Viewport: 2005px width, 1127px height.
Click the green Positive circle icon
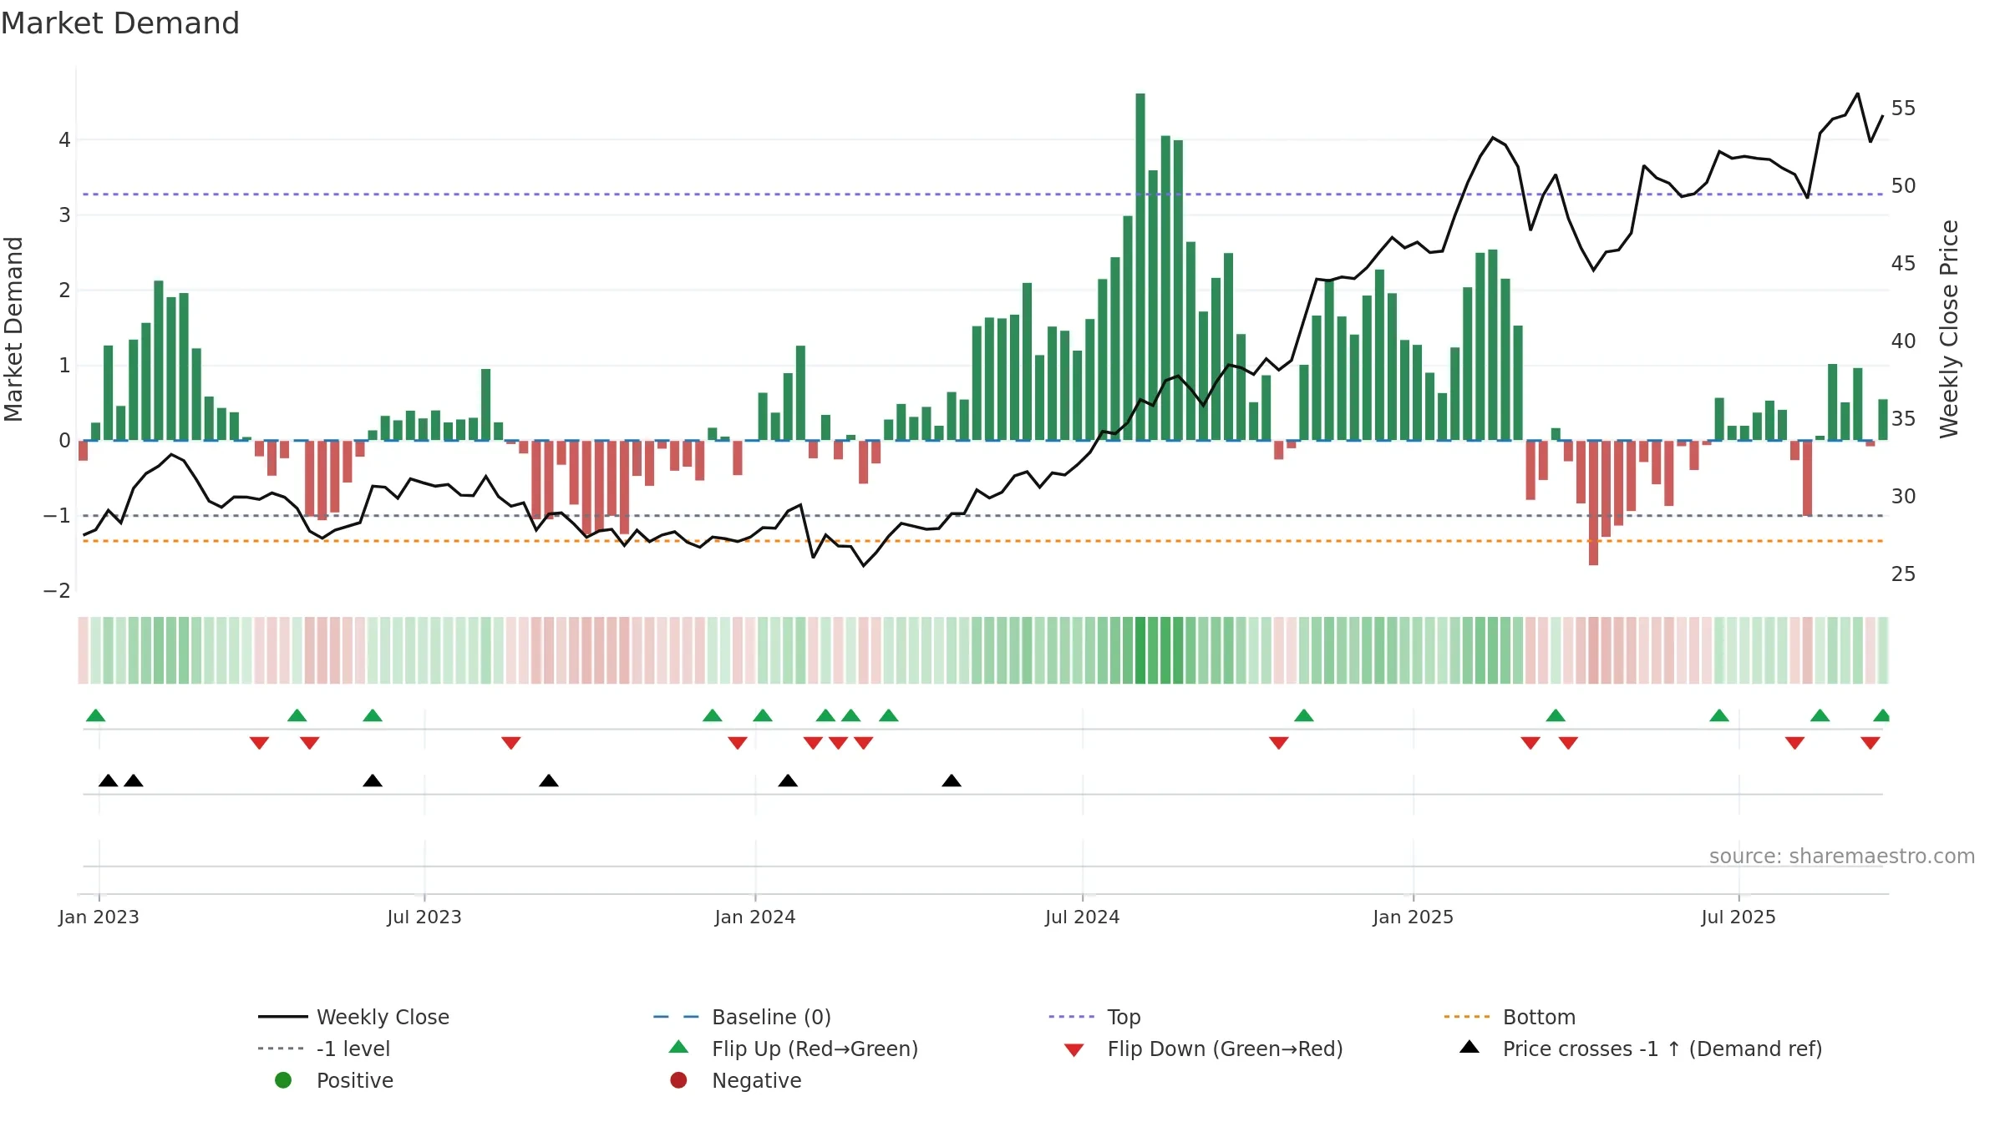pos(283,1080)
